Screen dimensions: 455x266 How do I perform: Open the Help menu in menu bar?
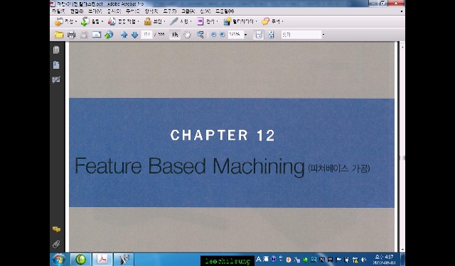[x=225, y=11]
